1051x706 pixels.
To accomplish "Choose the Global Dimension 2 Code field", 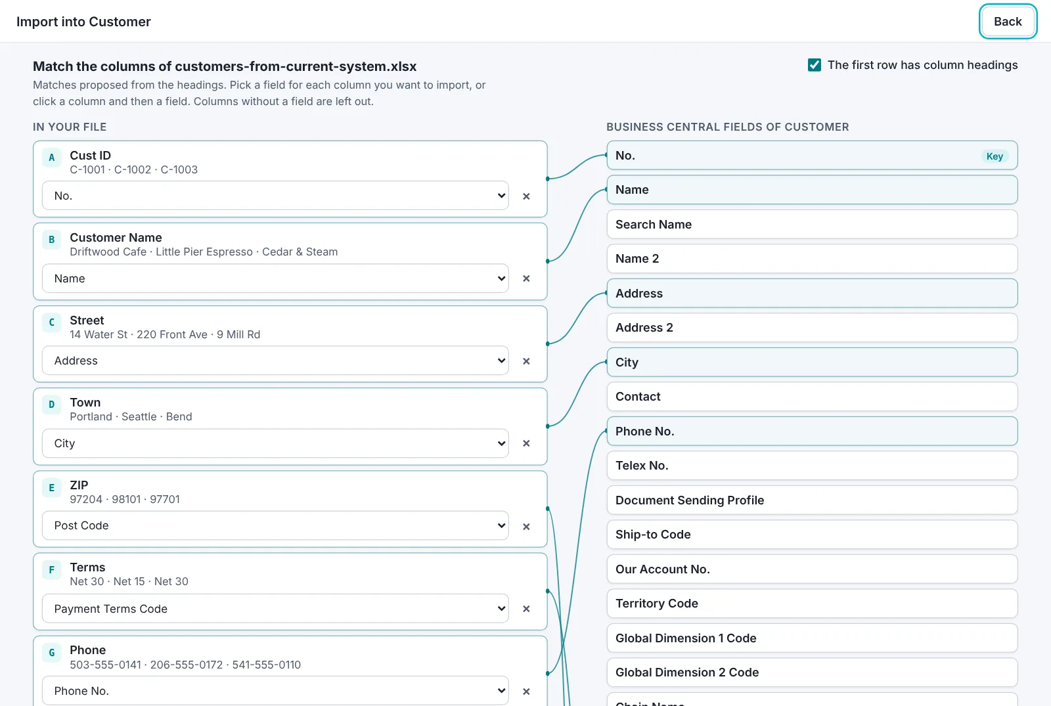I will click(x=812, y=673).
